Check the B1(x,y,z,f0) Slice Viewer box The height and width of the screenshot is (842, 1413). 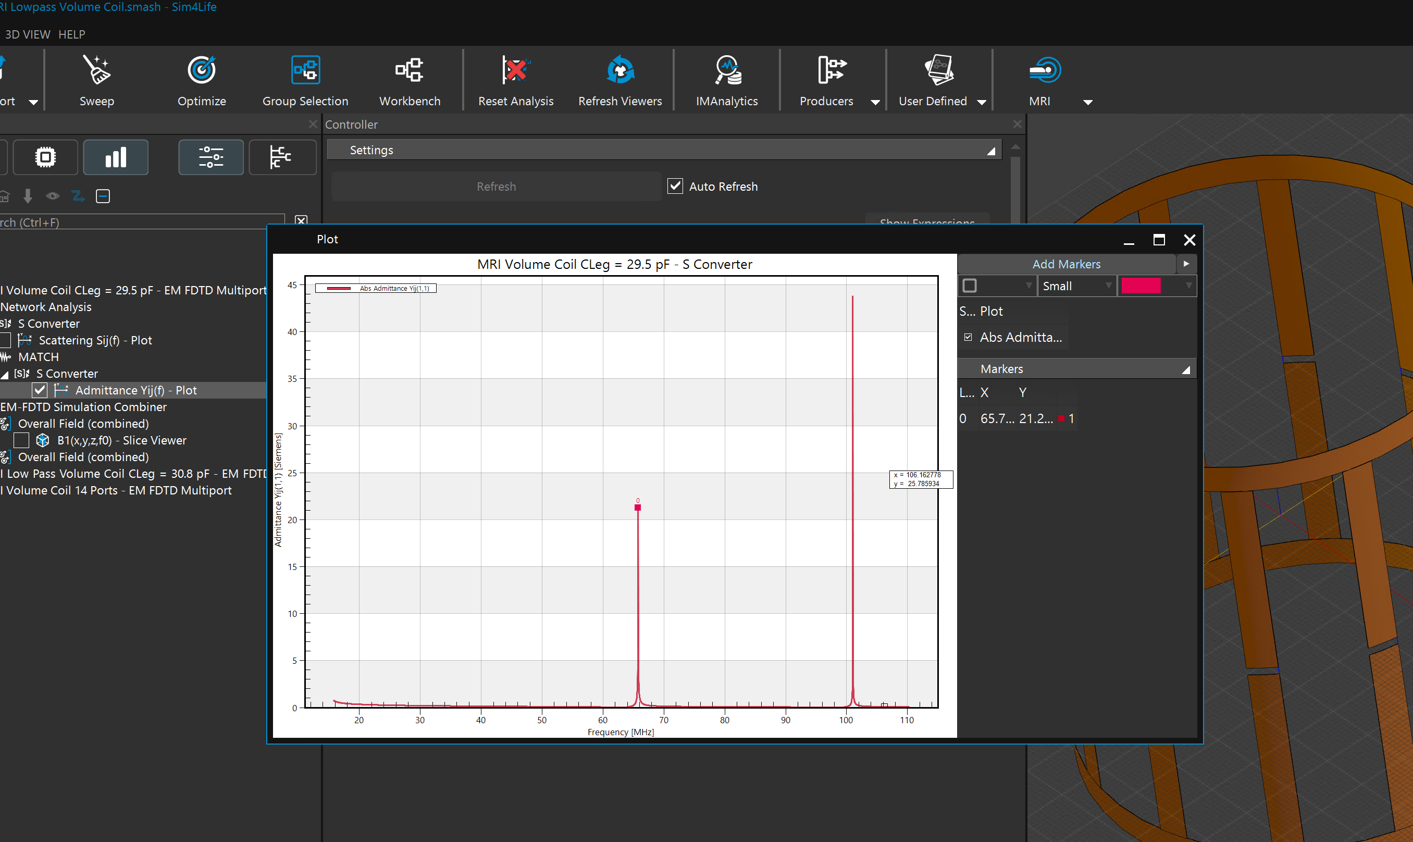(21, 440)
